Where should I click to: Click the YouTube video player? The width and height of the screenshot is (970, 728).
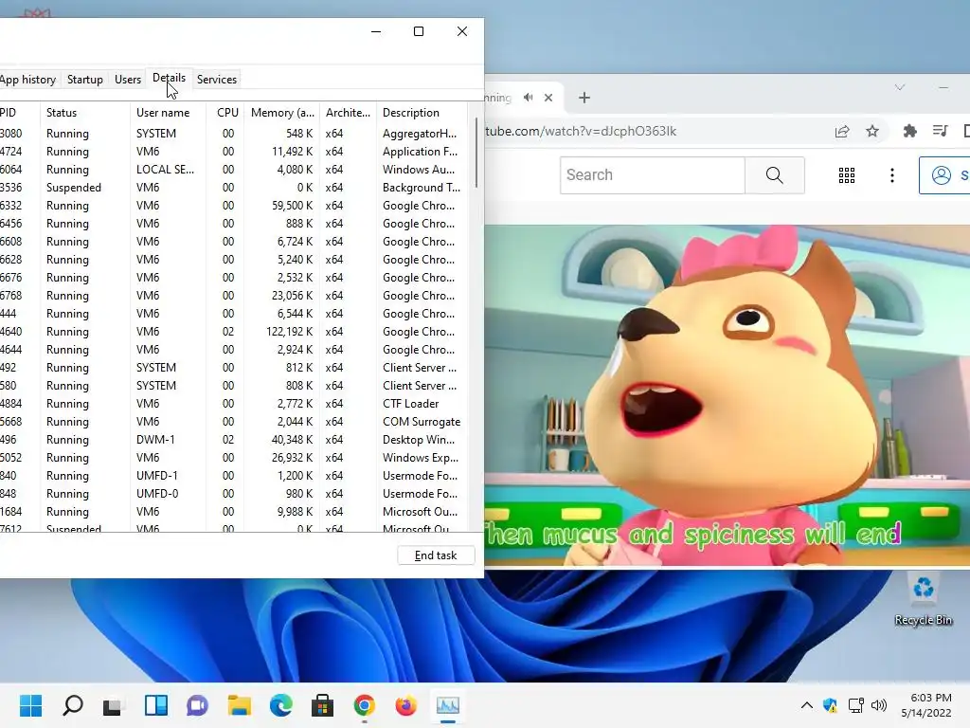[x=727, y=395]
